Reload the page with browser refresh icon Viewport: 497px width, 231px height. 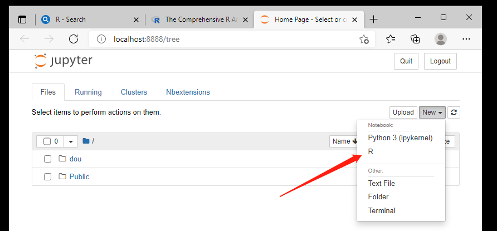click(x=73, y=39)
